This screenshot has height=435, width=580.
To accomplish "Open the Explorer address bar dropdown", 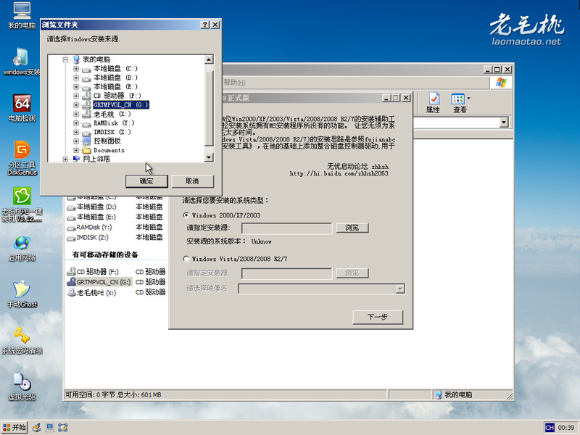I will [x=504, y=122].
